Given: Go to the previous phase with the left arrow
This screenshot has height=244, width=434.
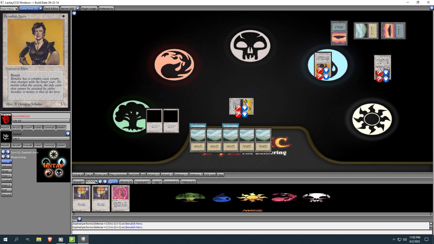Looking at the screenshot, I should click(3, 157).
